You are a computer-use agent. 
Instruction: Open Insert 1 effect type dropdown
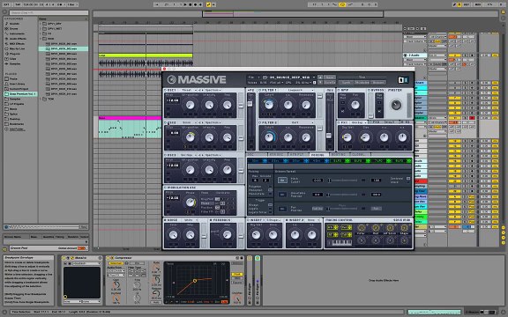point(273,220)
